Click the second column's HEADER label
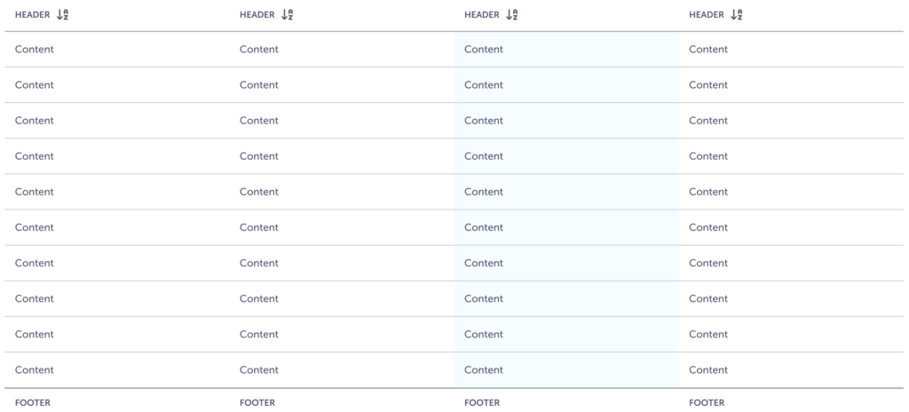 pos(257,14)
